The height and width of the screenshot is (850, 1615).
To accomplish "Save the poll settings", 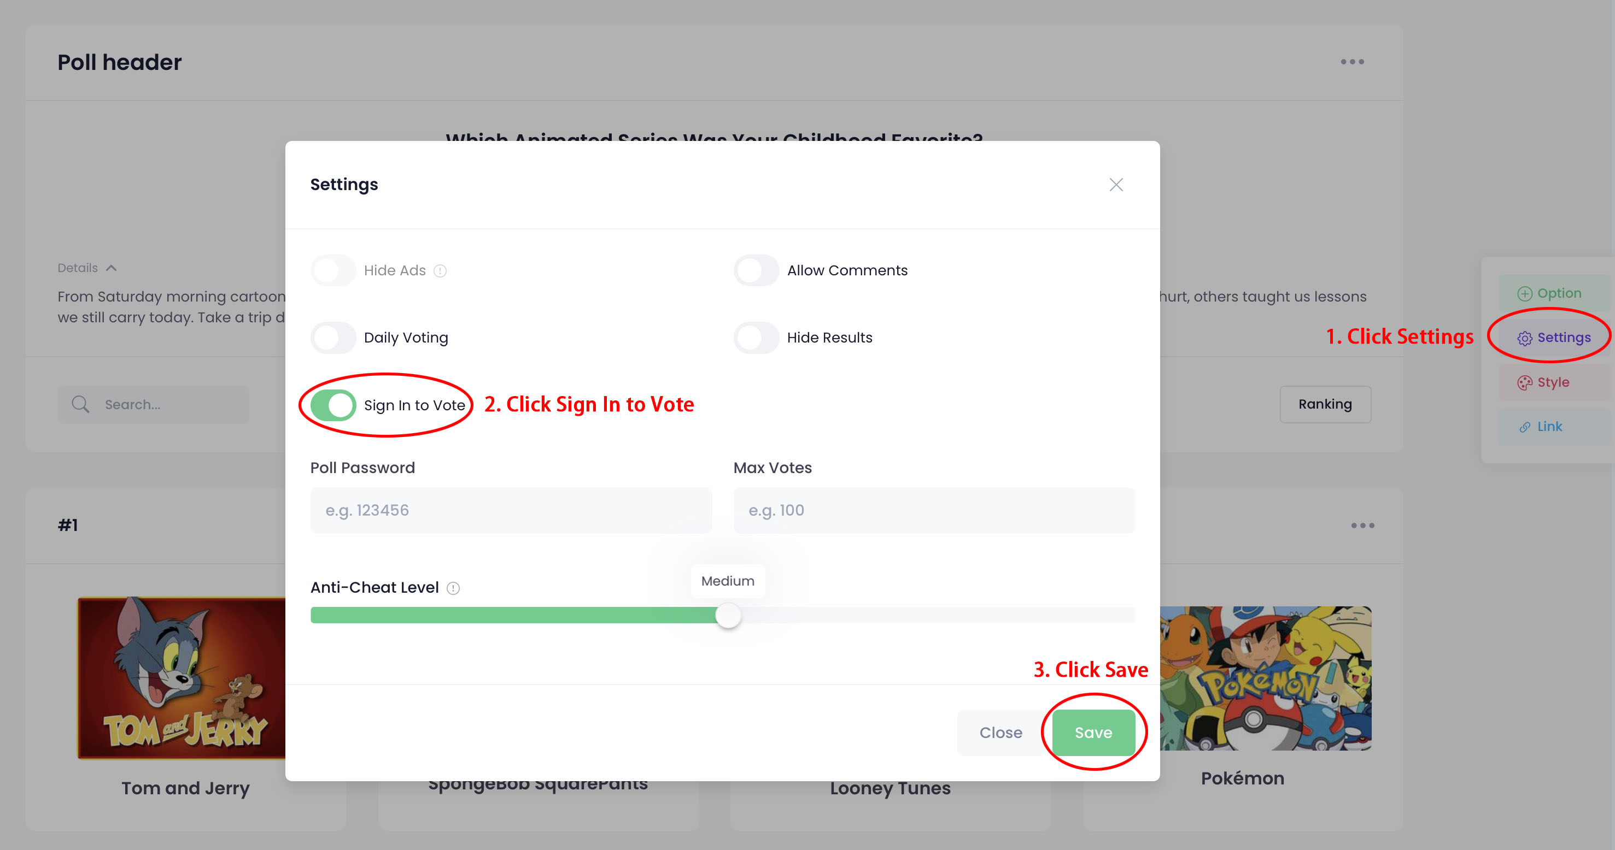I will 1093,732.
